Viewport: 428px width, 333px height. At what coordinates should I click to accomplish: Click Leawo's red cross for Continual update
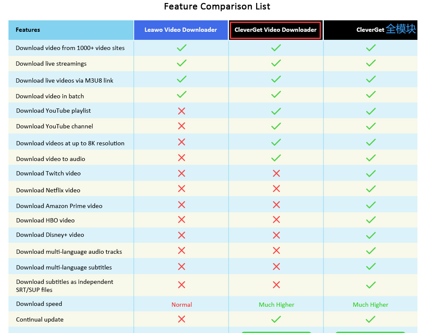(182, 319)
